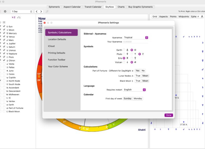Image resolution: width=205 pixels, height=149 pixels.
Task: Uncheck the Mercury checkbox
Action: pos(4,33)
